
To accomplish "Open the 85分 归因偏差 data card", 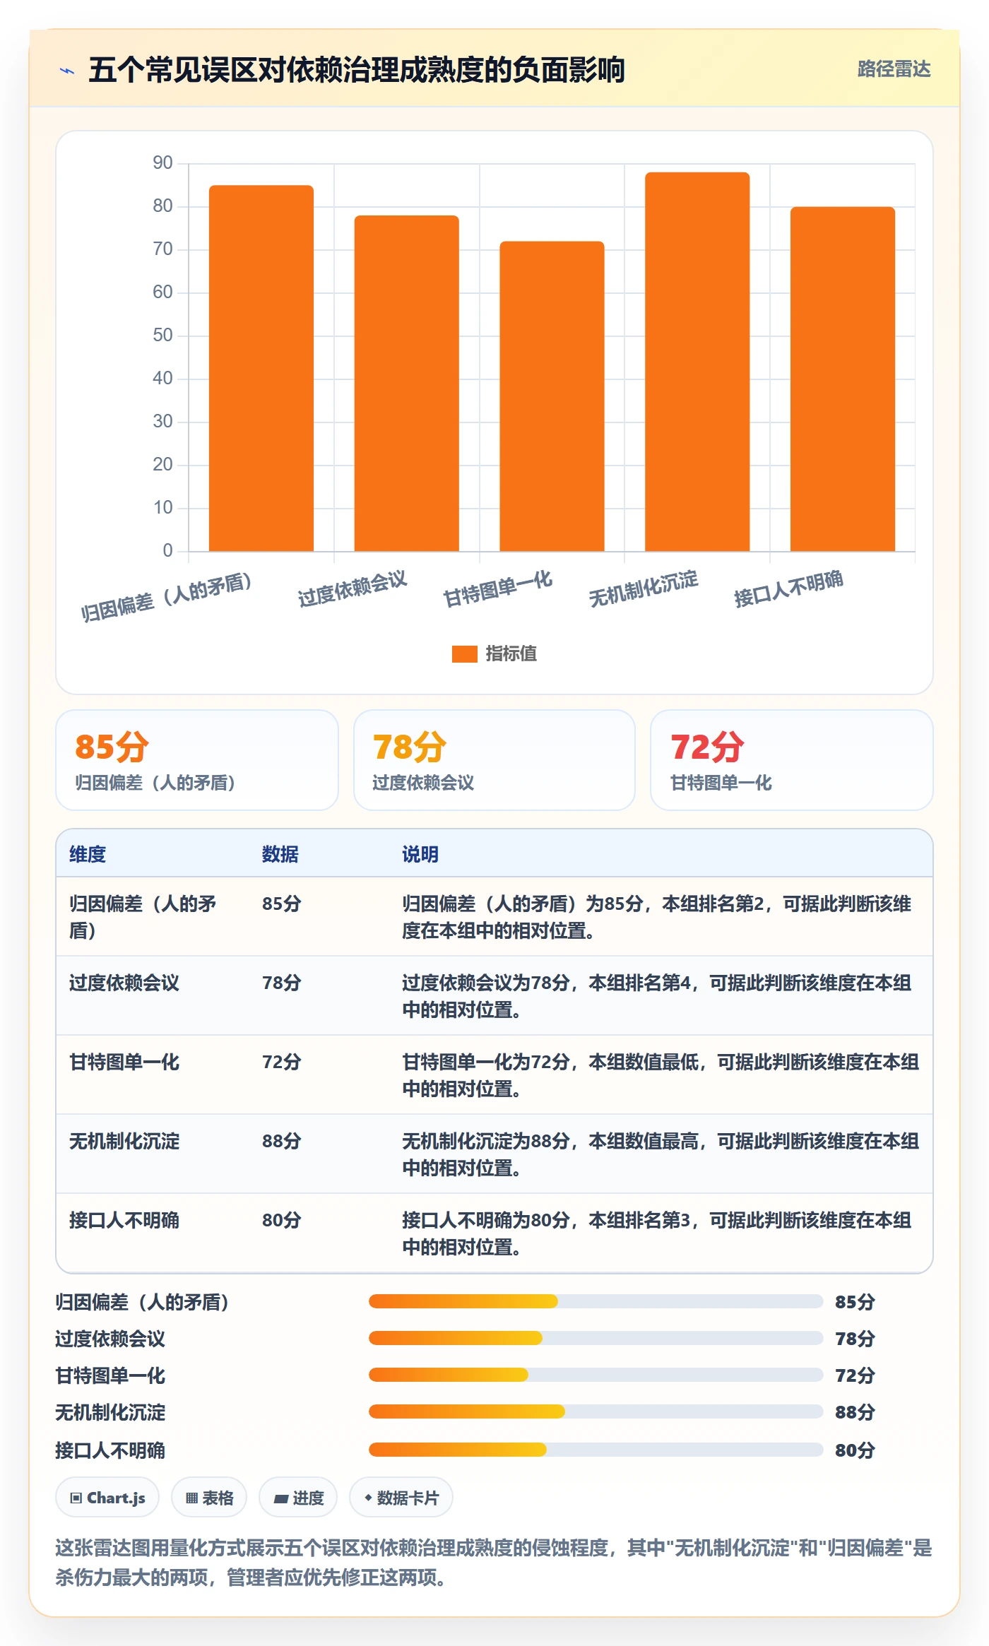I will point(197,760).
